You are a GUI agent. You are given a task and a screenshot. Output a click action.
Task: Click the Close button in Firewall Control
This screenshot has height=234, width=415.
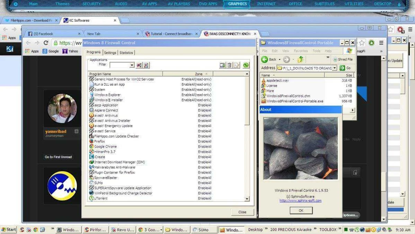pyautogui.click(x=242, y=212)
